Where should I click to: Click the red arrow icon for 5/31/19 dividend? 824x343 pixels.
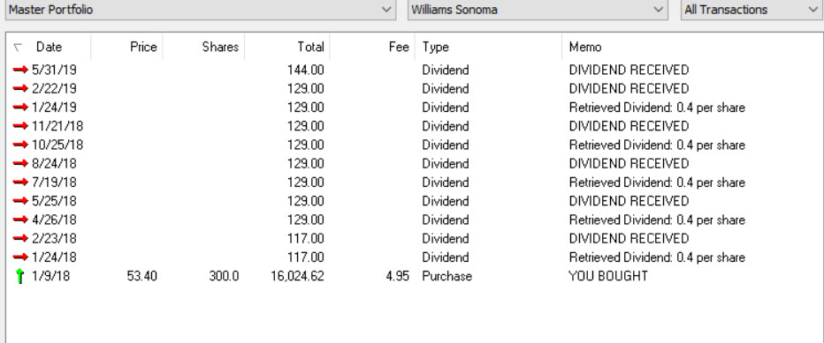tap(20, 70)
